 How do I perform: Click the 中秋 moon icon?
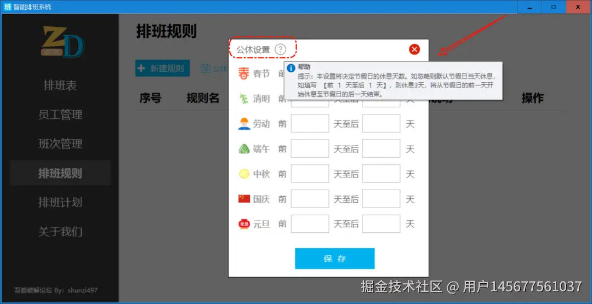coord(244,174)
